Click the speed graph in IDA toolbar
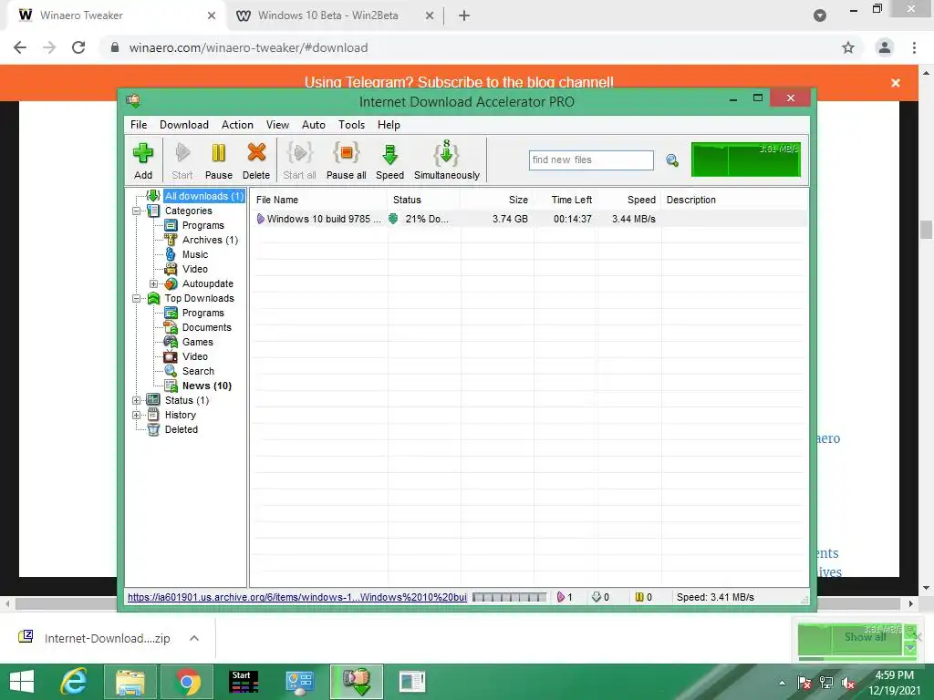Screen dimensions: 934x700 pos(746,160)
